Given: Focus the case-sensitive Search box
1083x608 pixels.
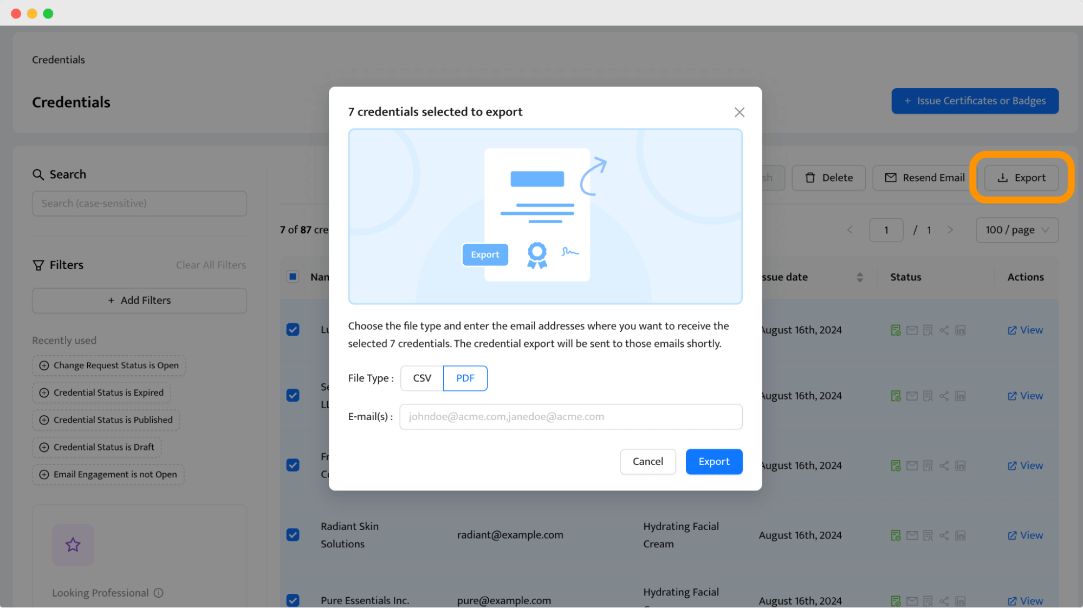Looking at the screenshot, I should [139, 204].
